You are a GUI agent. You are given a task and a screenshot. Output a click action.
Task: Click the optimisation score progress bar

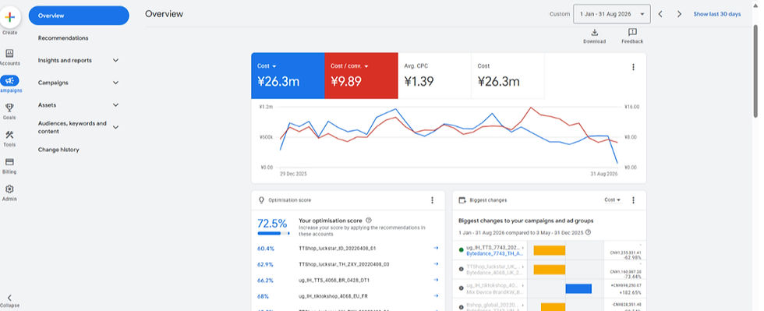[274, 234]
